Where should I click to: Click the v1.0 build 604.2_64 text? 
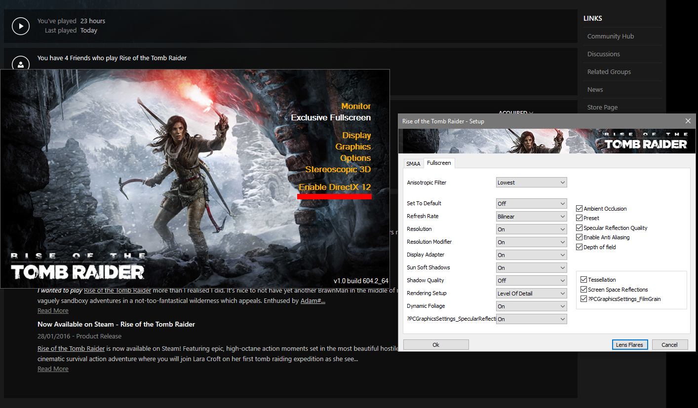pos(361,281)
